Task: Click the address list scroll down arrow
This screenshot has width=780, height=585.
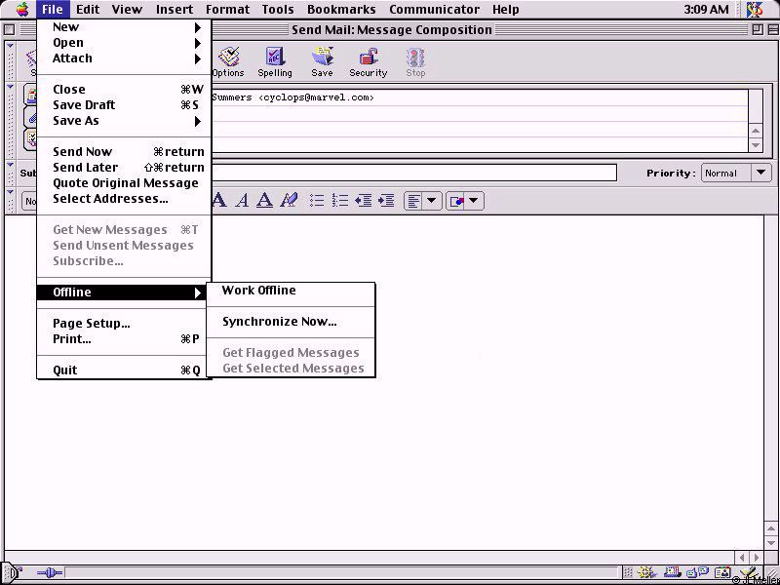Action: click(x=757, y=145)
